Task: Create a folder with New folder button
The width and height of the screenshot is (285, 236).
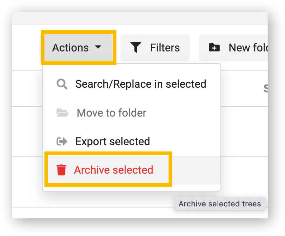Action: click(x=234, y=48)
